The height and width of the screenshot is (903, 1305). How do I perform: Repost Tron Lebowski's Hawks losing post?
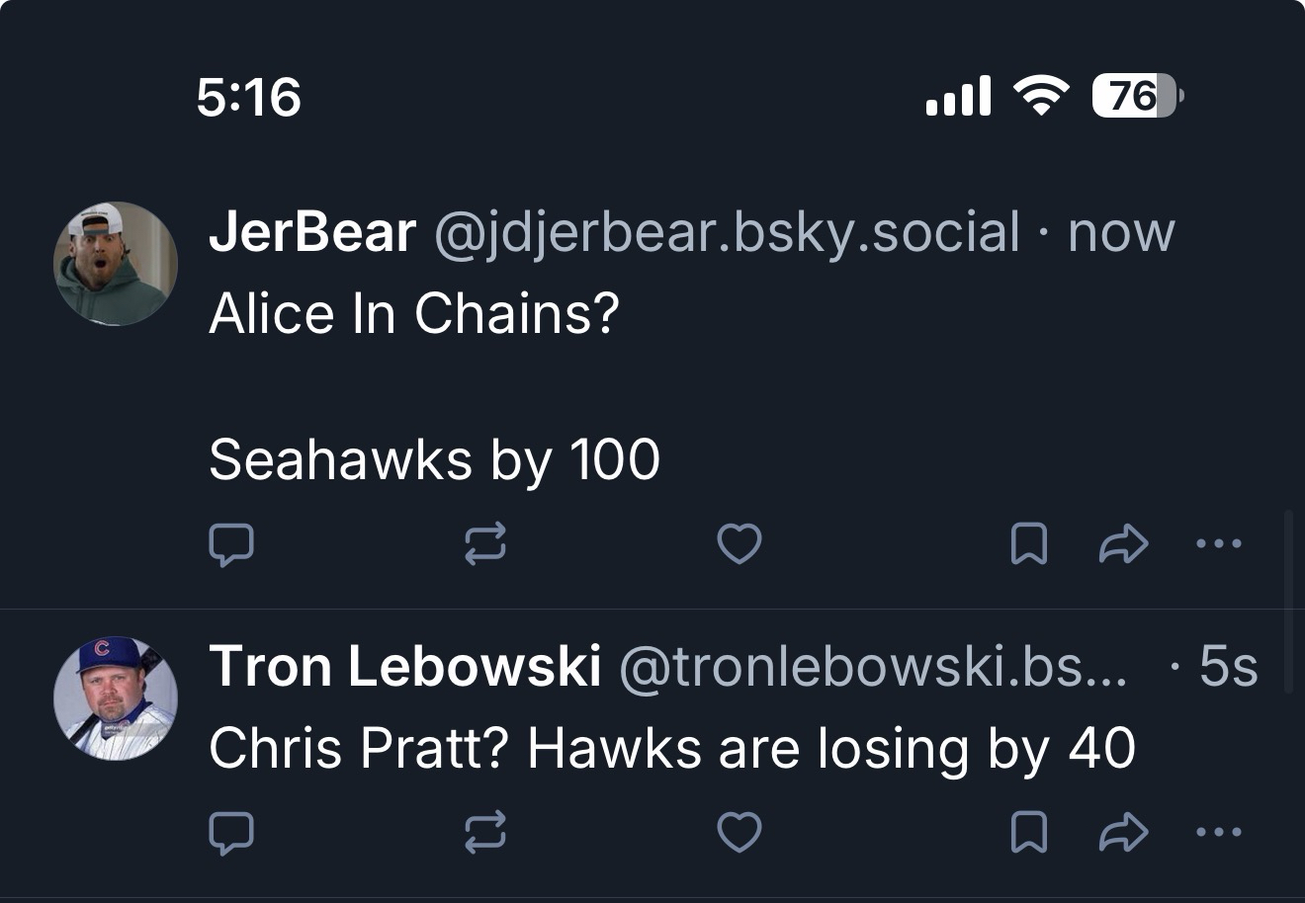[485, 832]
